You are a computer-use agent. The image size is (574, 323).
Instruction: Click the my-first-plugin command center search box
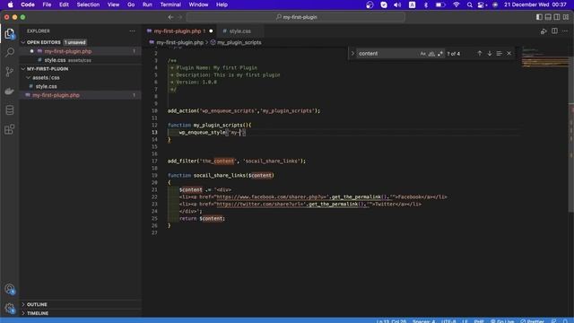[296, 17]
